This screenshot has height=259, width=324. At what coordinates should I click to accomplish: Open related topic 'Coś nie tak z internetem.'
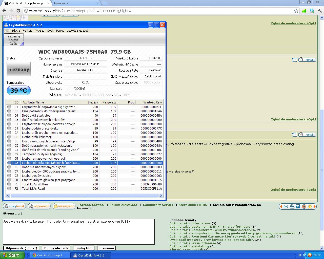coord(190,223)
